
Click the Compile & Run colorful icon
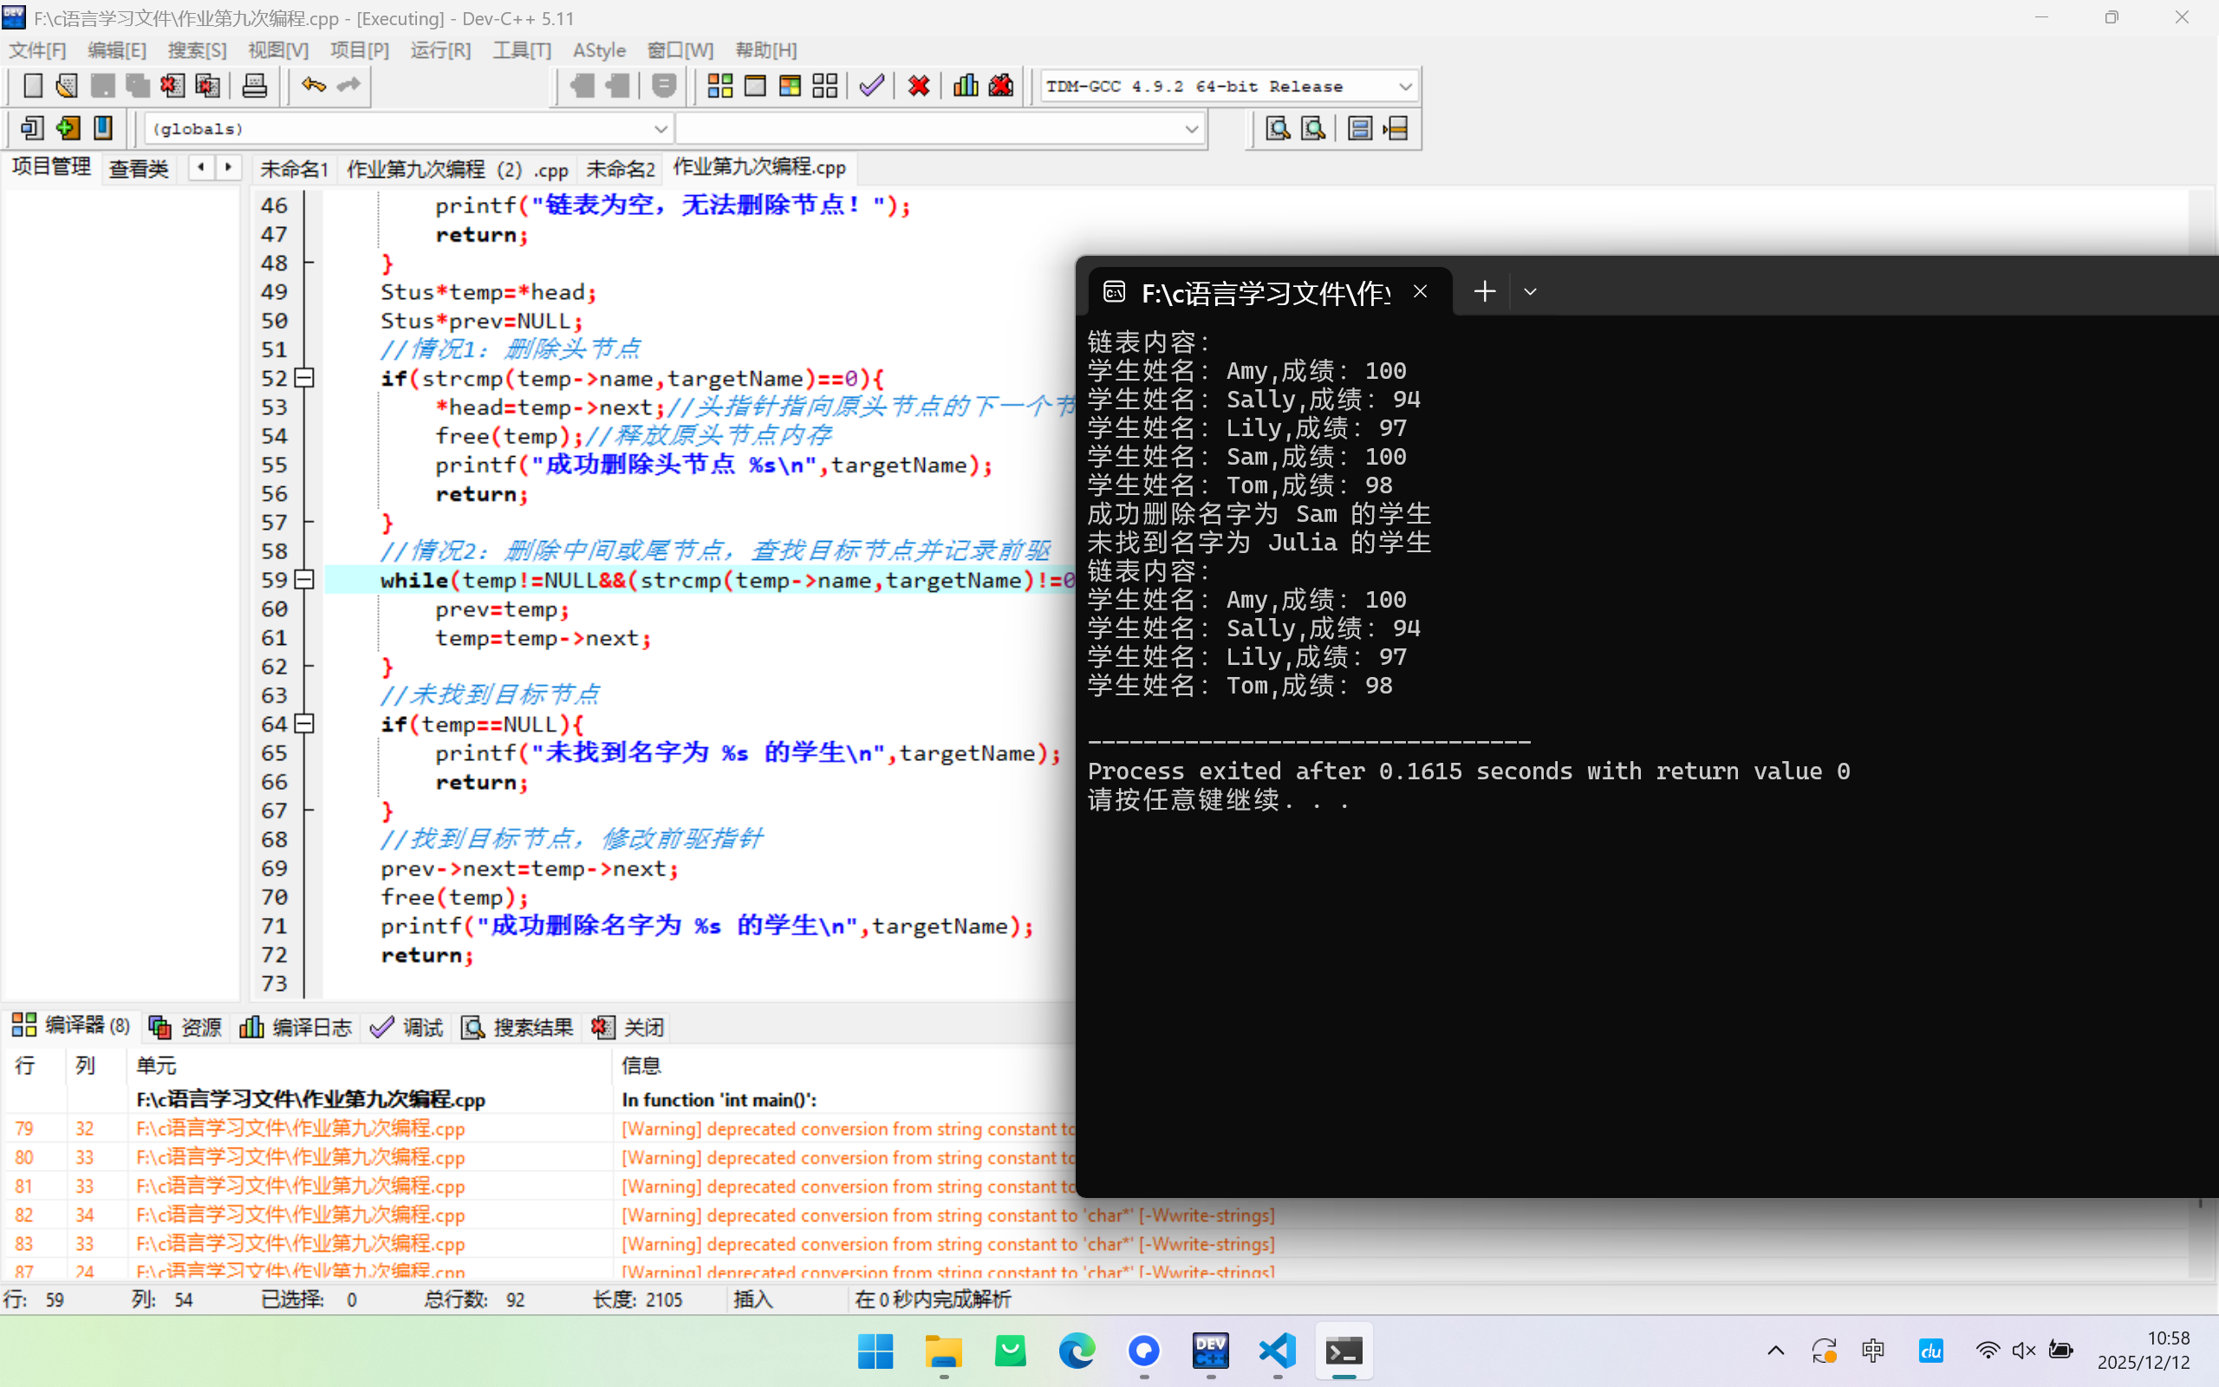coord(790,86)
